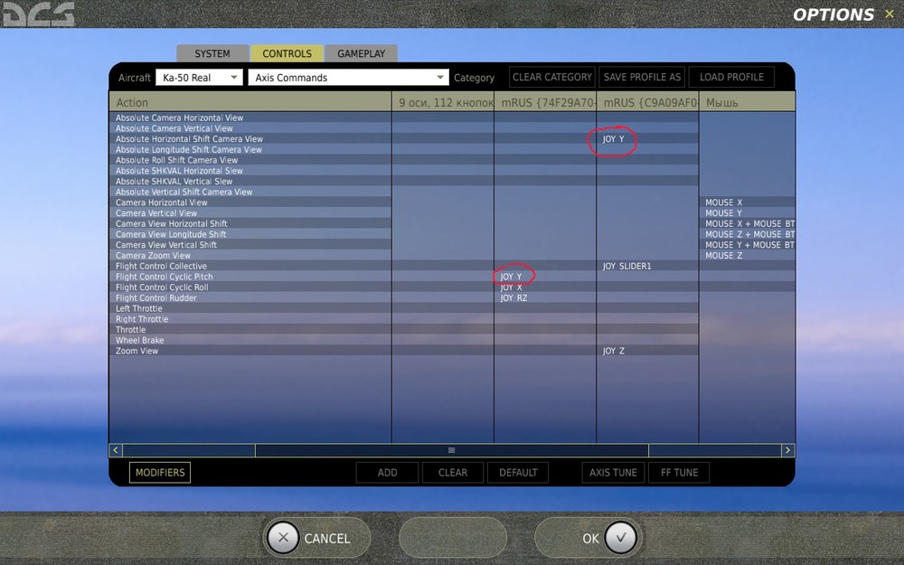Click LOAD PROFILE button
This screenshot has width=904, height=565.
(x=731, y=77)
